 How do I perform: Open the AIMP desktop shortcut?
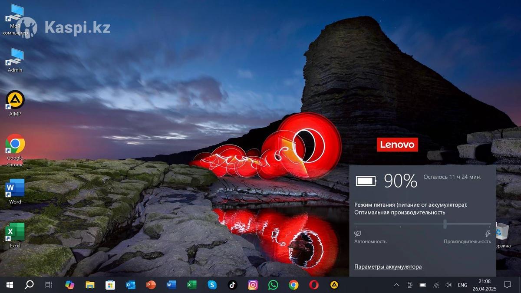click(x=15, y=101)
